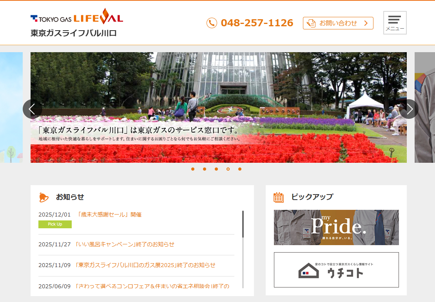
Task: Click the document icon inside お問い合わせ button
Action: point(311,23)
